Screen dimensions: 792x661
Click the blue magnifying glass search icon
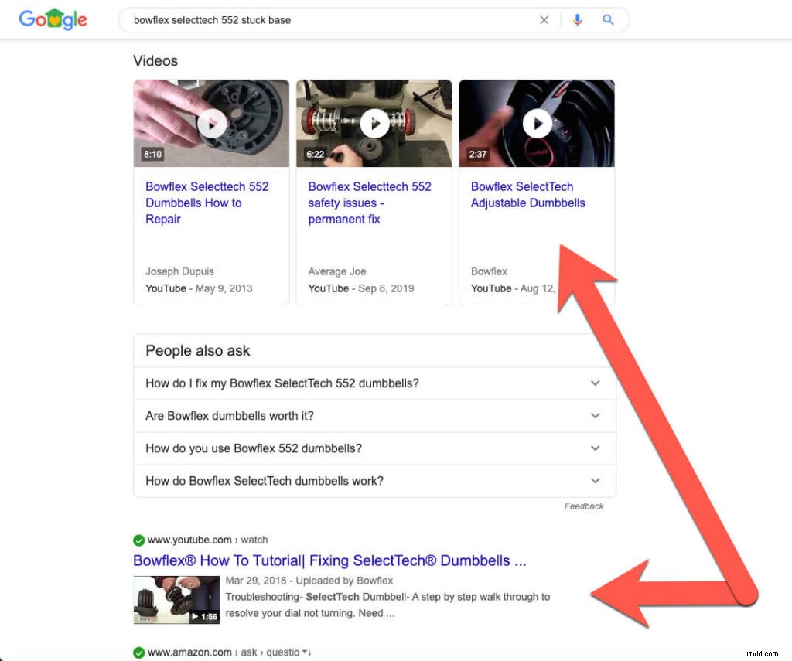coord(608,20)
